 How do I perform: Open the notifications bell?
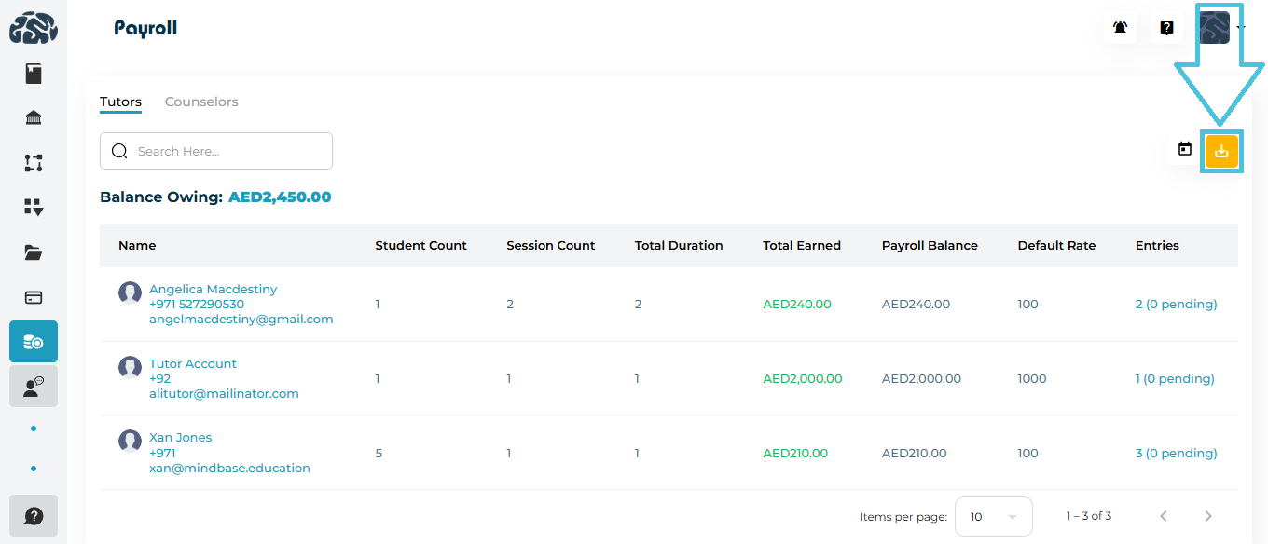1120,28
